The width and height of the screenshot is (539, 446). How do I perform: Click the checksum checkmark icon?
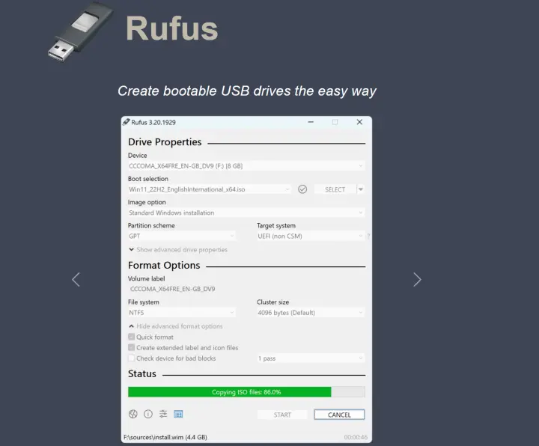coord(302,189)
